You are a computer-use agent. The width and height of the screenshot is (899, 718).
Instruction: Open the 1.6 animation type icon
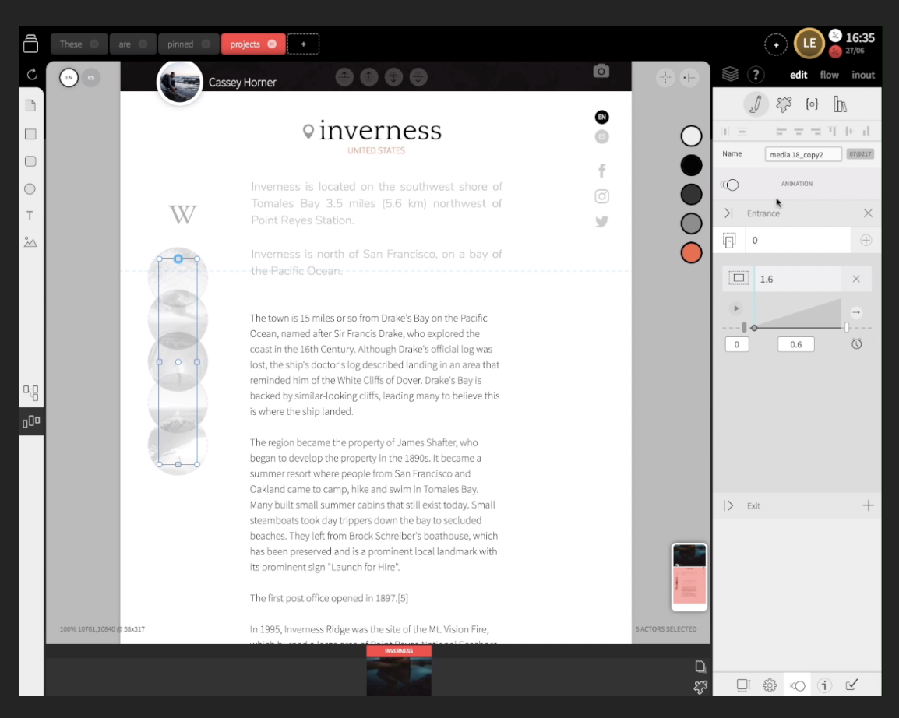point(739,279)
